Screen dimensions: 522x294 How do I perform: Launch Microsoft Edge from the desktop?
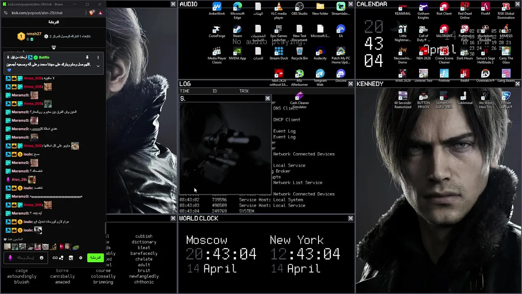coord(237,11)
